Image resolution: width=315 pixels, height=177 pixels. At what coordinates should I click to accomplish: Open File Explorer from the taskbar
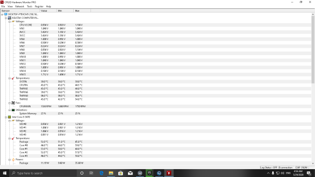[x=111, y=173]
